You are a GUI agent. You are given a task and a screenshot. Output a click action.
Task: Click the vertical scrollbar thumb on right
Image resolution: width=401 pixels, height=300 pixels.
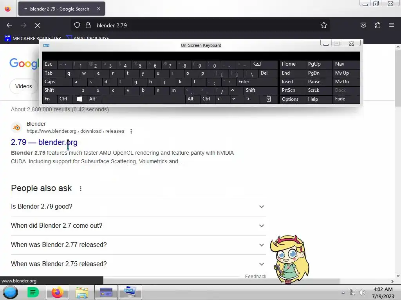click(398, 78)
